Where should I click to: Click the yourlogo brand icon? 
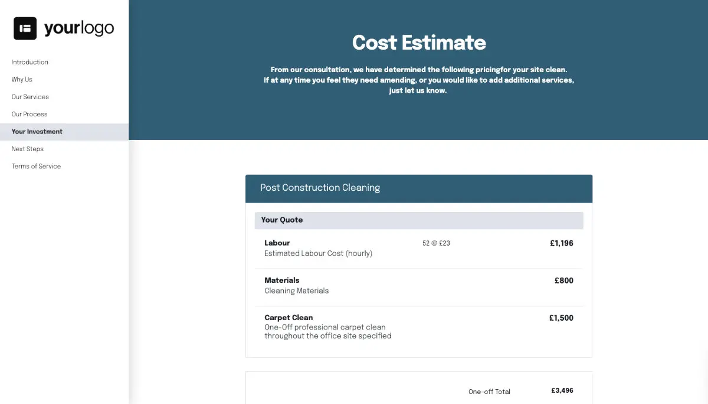point(24,27)
